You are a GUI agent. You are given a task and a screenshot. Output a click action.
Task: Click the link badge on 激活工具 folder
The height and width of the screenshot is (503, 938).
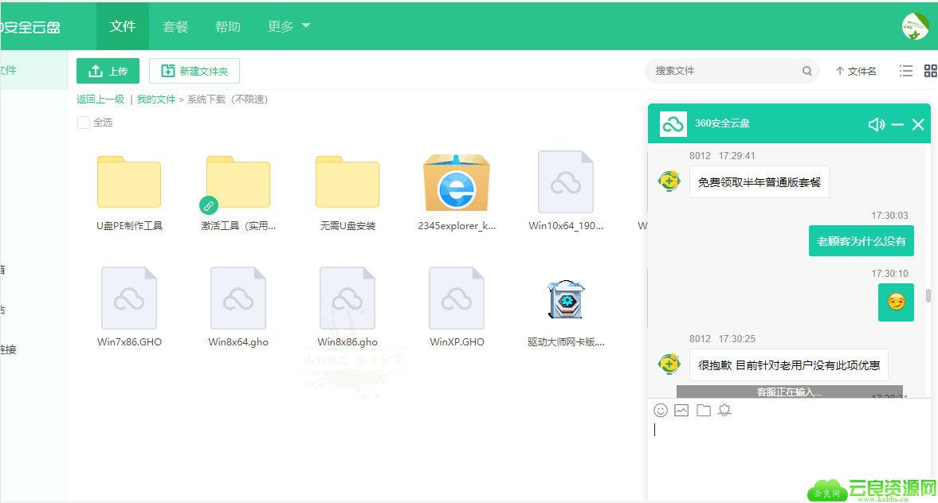[208, 205]
